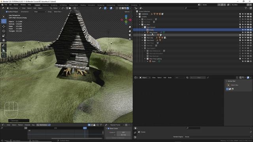Collapse the LAYERS collection in outliner

[x=137, y=17]
